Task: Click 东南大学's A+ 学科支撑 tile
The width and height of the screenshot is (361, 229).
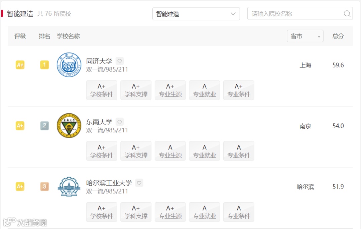Action: [x=136, y=151]
